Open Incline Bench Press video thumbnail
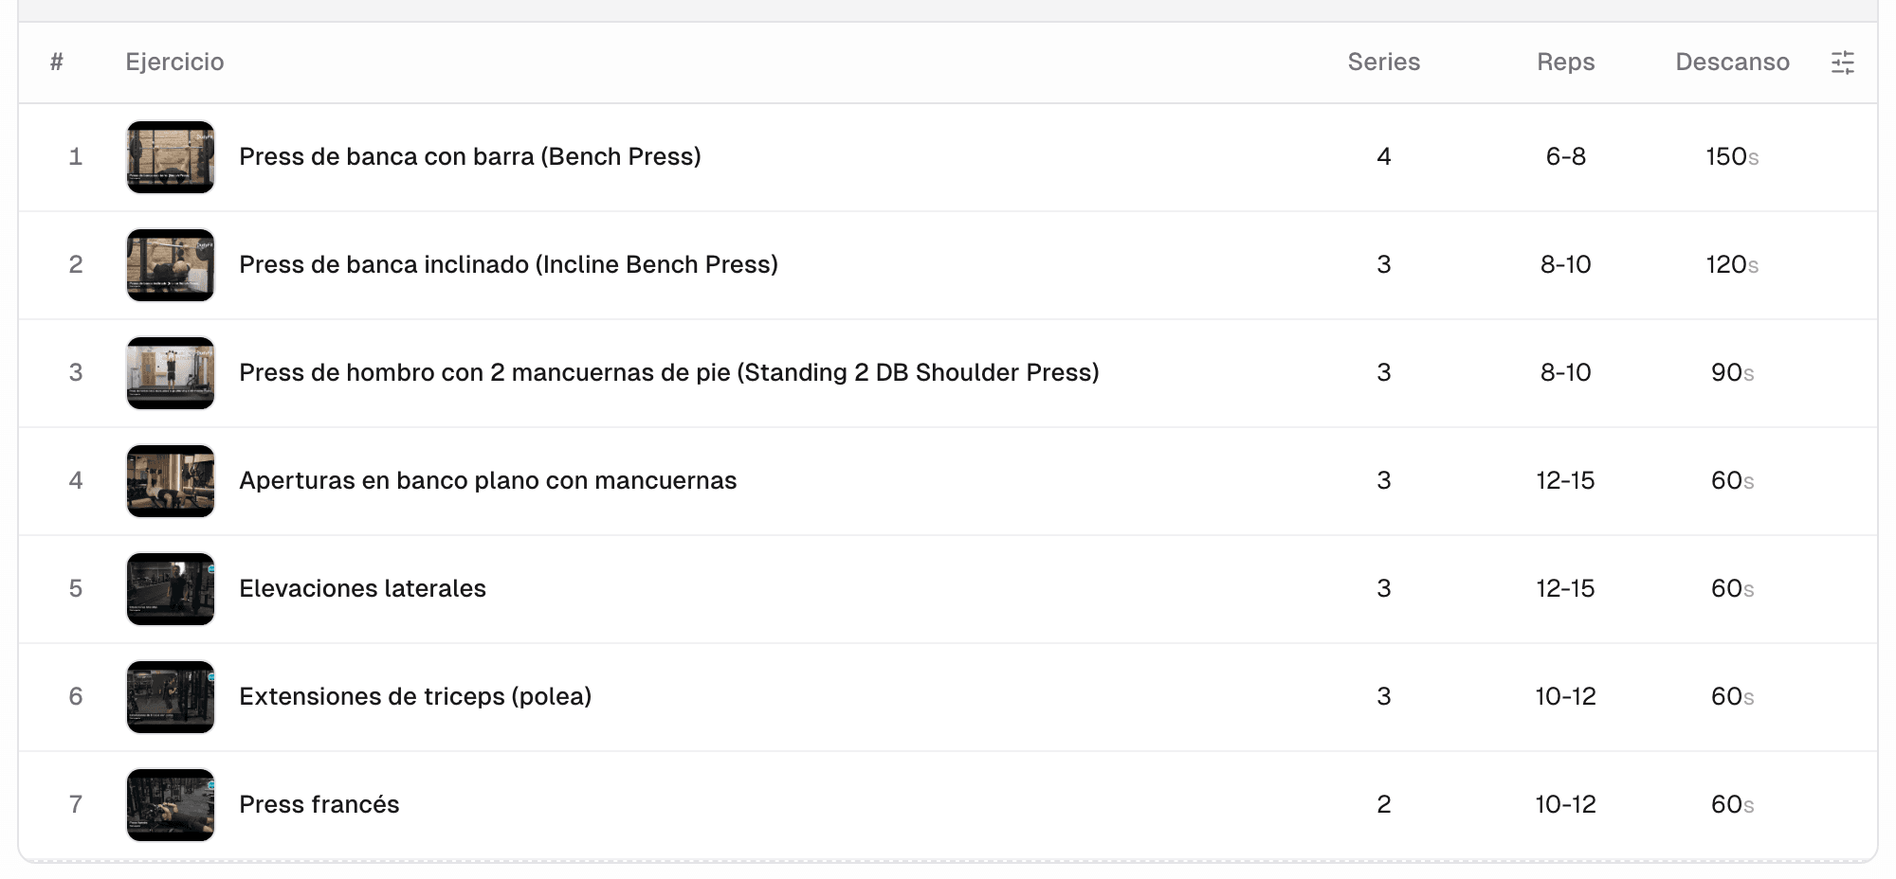Screen dimensions: 1896x879 pyautogui.click(x=171, y=265)
